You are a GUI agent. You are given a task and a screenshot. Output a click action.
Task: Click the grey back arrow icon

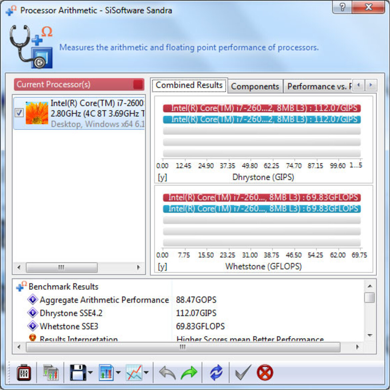(x=167, y=373)
